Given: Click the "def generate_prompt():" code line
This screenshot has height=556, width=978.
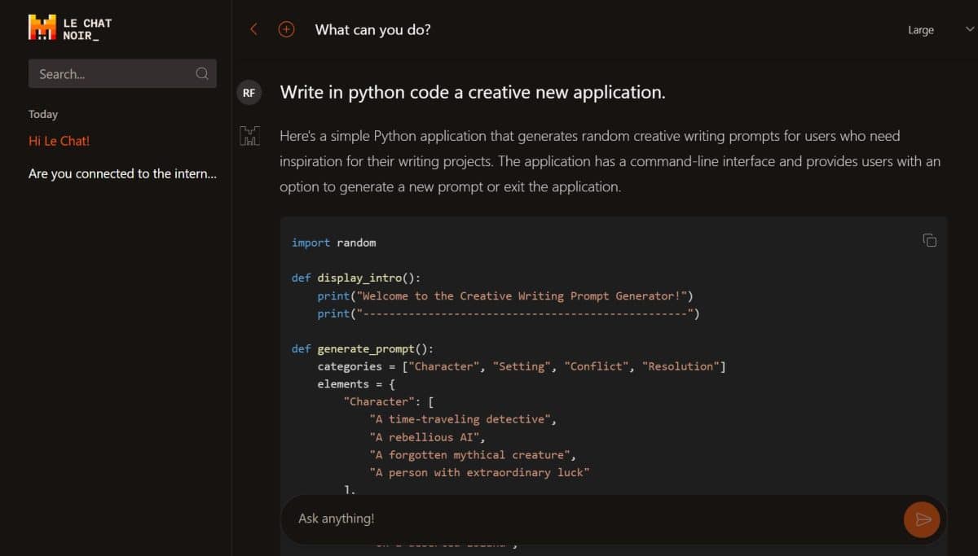Looking at the screenshot, I should (363, 348).
